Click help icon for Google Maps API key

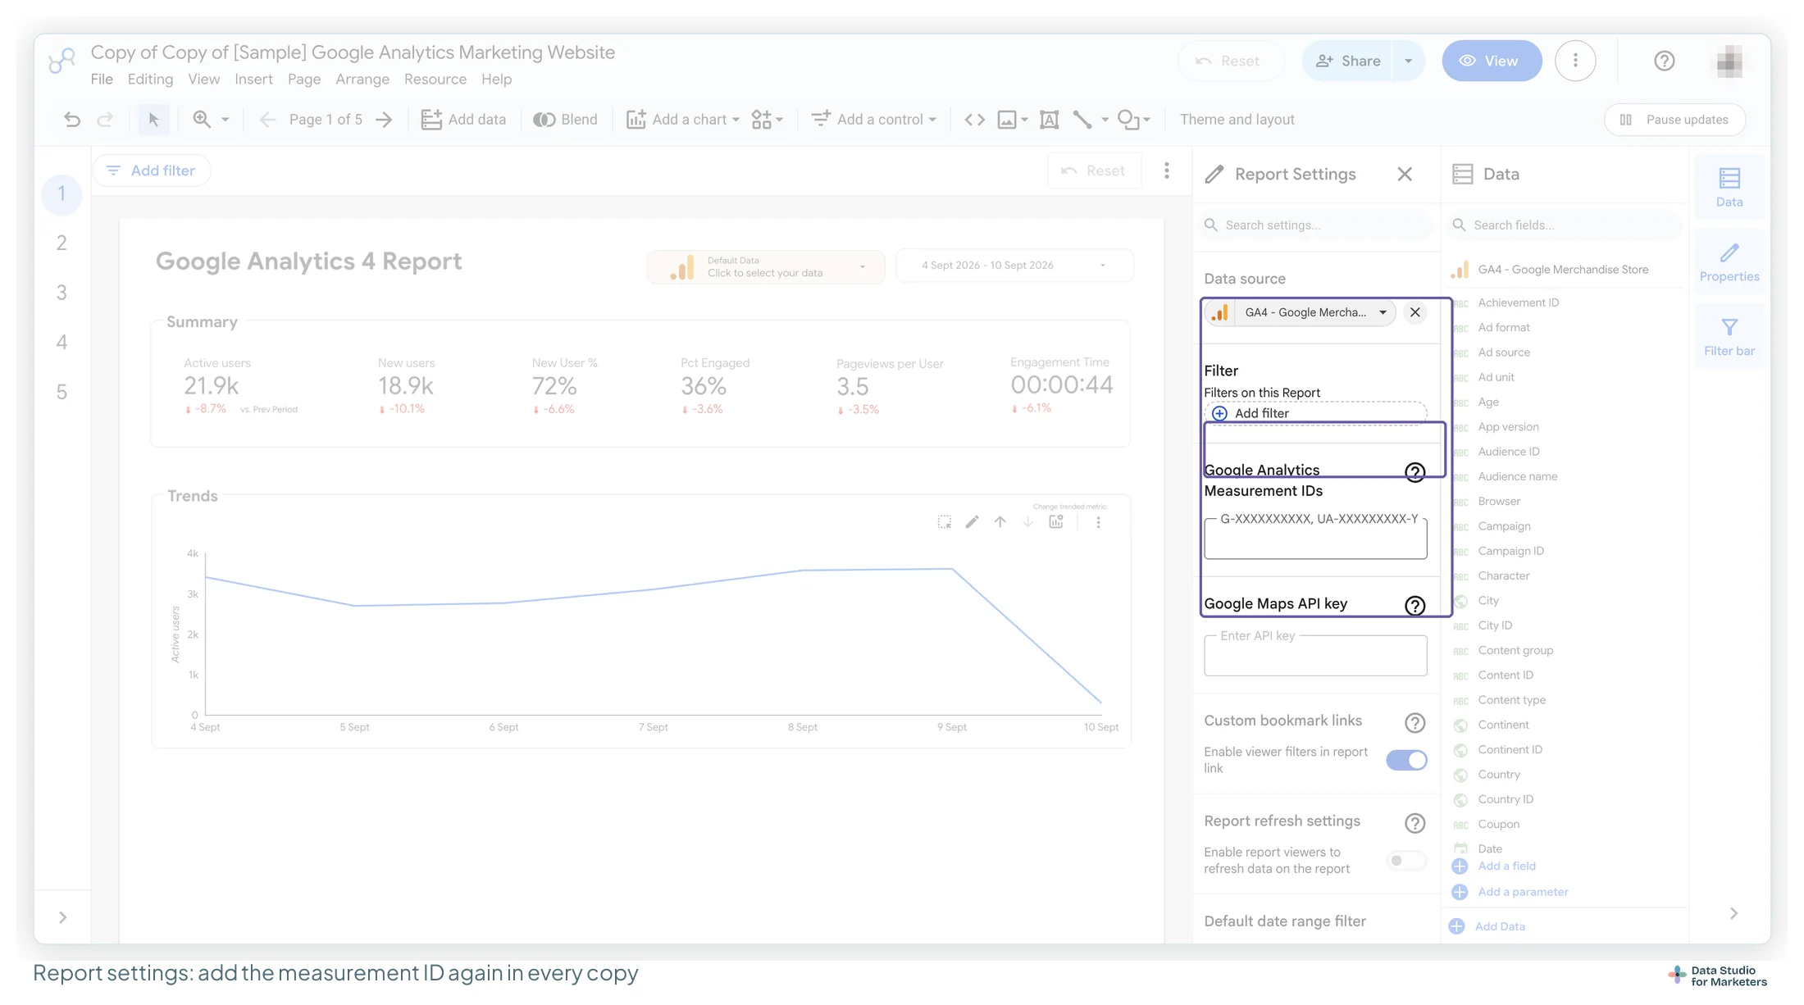pos(1414,605)
